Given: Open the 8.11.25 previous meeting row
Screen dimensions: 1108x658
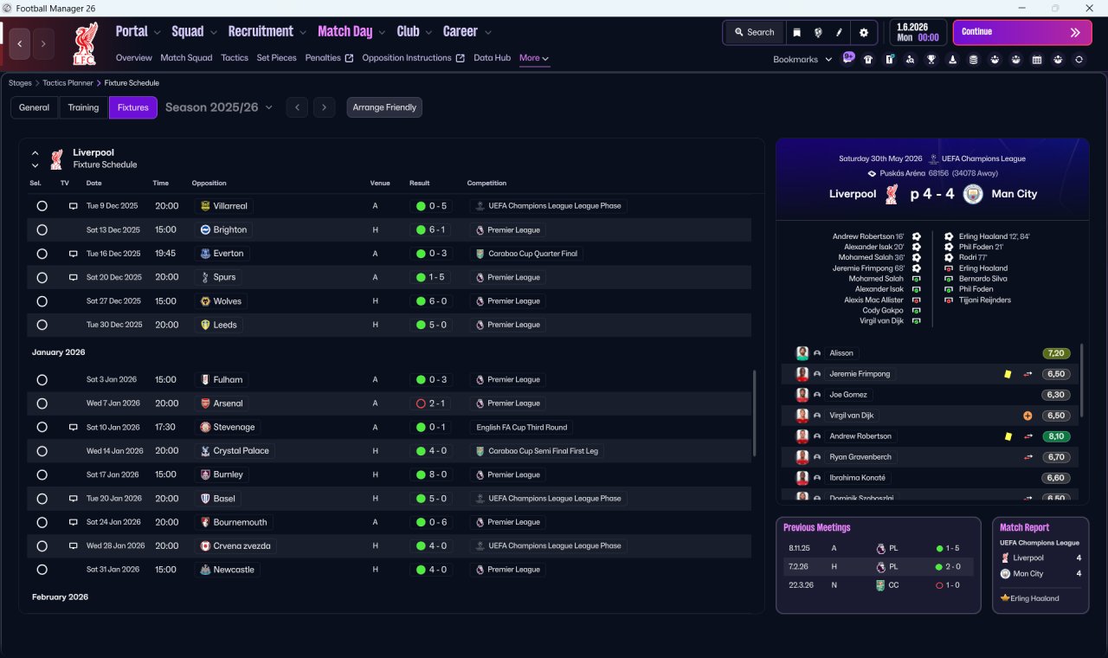Looking at the screenshot, I should click(x=878, y=548).
